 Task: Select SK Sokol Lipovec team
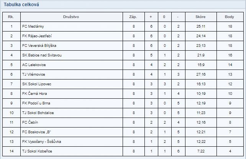pyautogui.click(x=36, y=84)
